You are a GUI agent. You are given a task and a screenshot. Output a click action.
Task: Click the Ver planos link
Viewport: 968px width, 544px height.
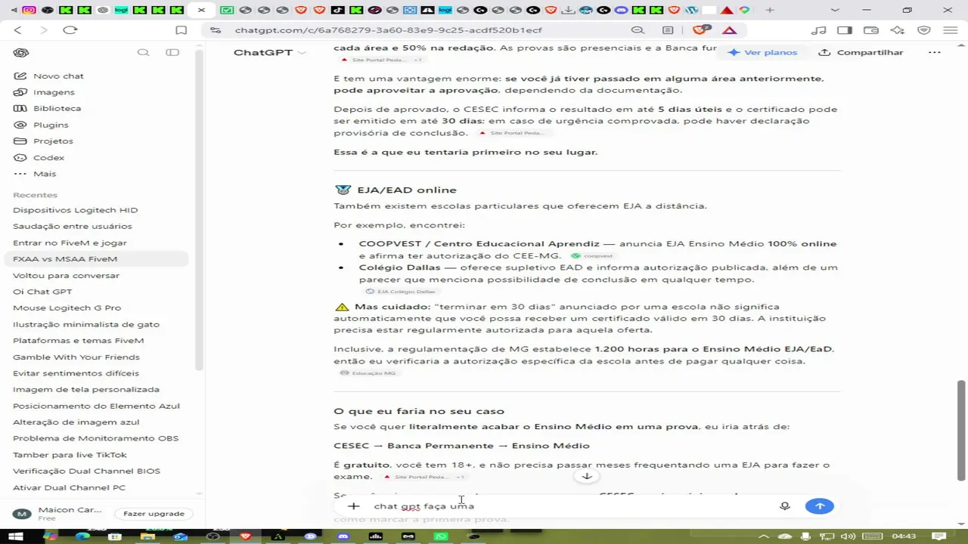762,53
